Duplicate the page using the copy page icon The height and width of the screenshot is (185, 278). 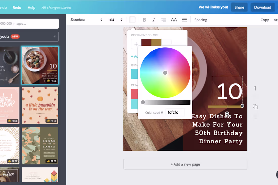coord(255,107)
